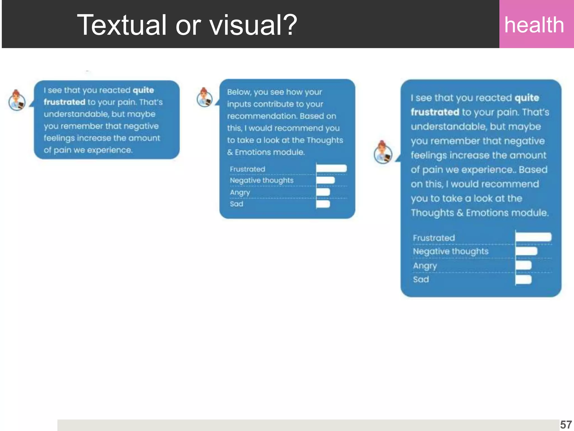Screen dimensions: 574x431
Task: Click slide number 57
Action: pos(566,425)
